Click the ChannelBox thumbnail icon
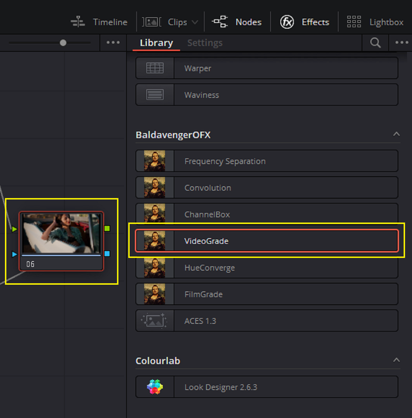The width and height of the screenshot is (412, 418). coord(155,213)
